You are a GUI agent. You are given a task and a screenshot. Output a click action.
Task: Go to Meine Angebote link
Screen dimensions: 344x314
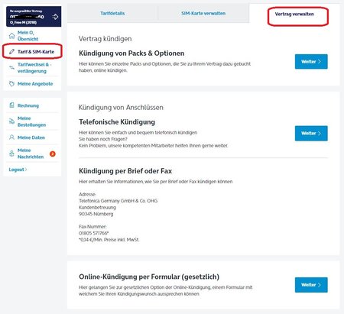click(35, 84)
